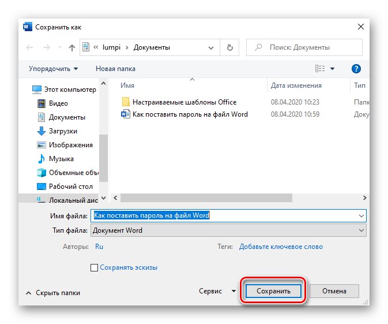The width and height of the screenshot is (388, 324).
Task: Click the sidebar scroll up arrow
Action: pyautogui.click(x=103, y=83)
